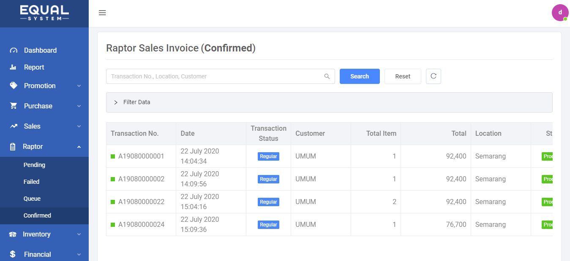Click the Financial dollar sign icon

tap(13, 254)
